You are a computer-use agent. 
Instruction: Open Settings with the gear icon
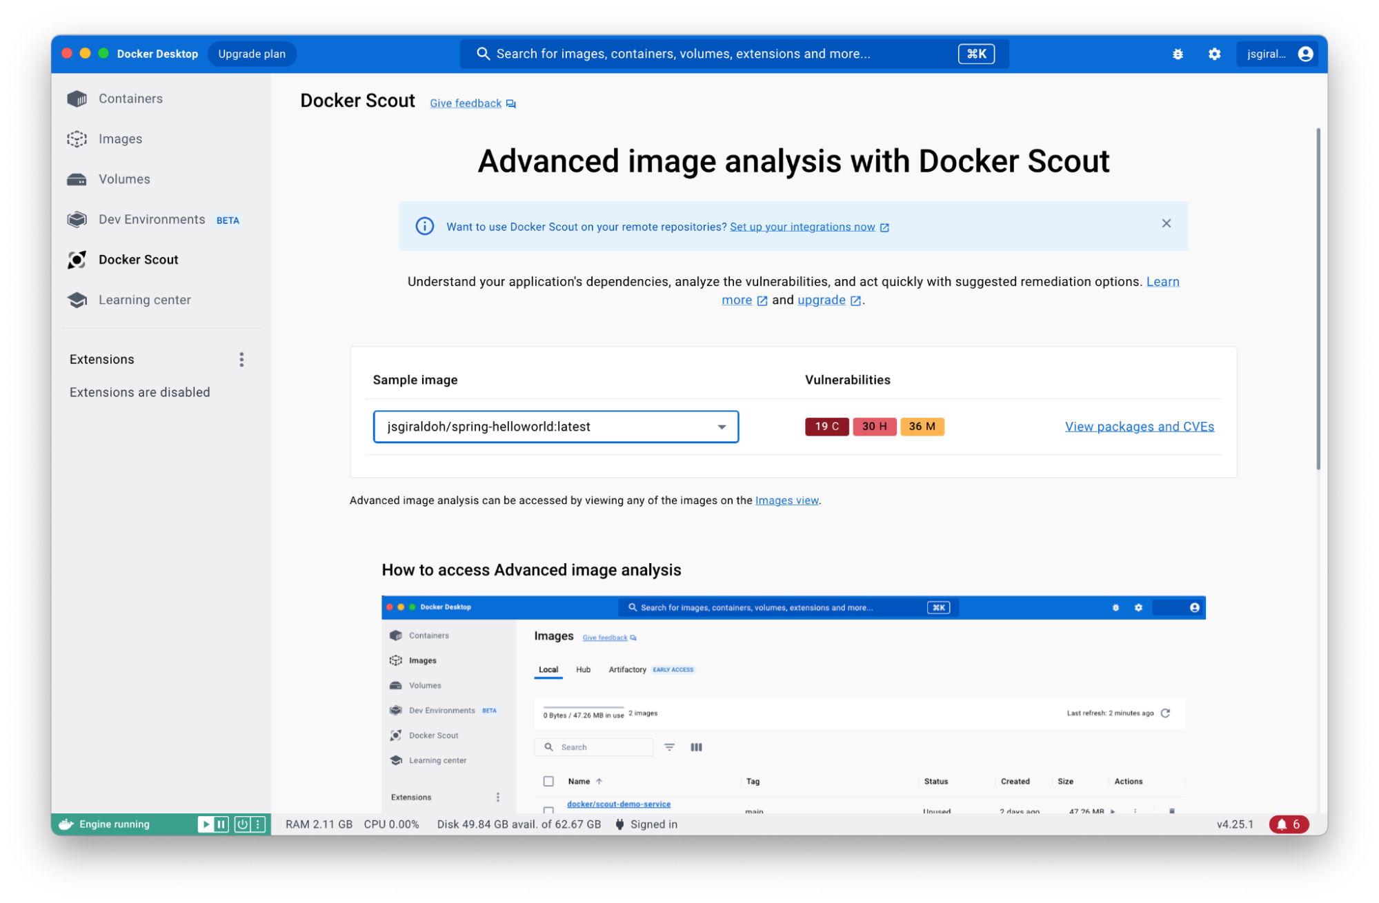1215,54
